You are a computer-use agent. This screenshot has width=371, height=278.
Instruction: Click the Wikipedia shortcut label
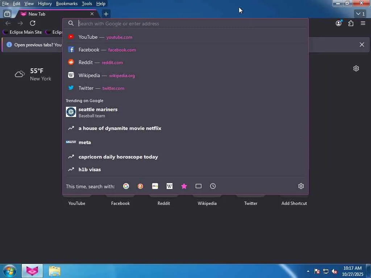pos(207,203)
